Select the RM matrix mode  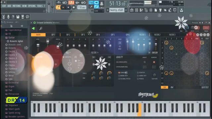tap(172, 87)
